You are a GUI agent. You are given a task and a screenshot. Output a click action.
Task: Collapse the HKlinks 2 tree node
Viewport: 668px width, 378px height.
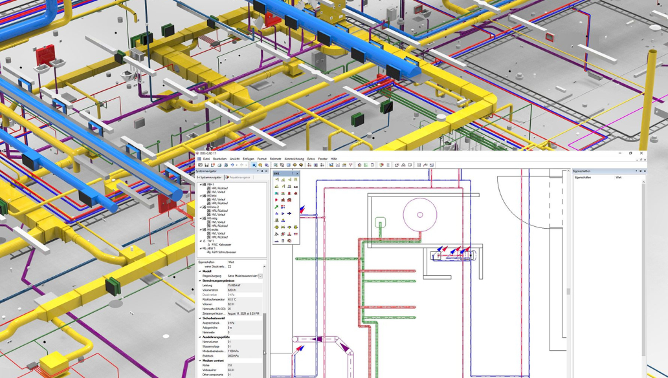point(201,207)
